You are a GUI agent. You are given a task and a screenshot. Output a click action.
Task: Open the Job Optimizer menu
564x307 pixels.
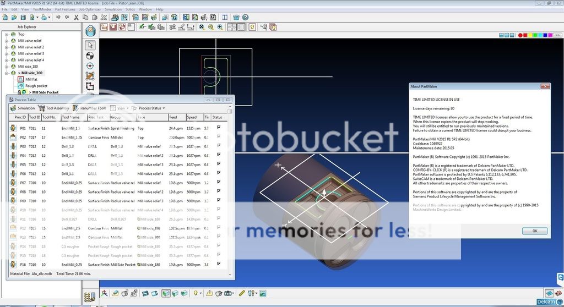pos(90,9)
